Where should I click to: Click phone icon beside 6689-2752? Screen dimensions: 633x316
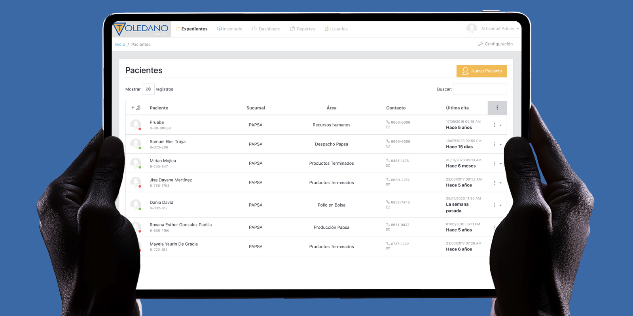(x=388, y=180)
